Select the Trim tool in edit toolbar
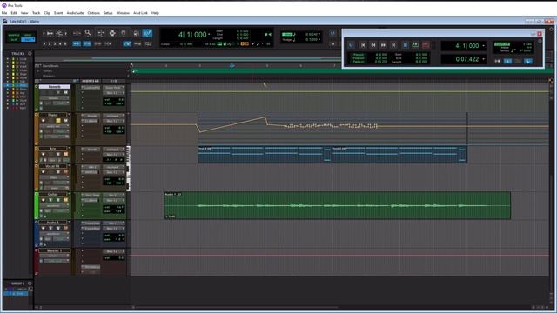This screenshot has height=313, width=557. click(x=101, y=33)
